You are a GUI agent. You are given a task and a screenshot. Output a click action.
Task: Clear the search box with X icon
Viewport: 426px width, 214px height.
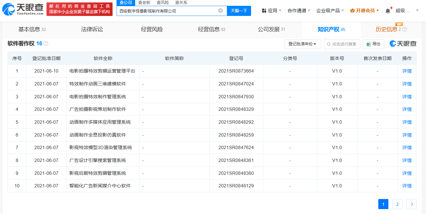(x=220, y=11)
